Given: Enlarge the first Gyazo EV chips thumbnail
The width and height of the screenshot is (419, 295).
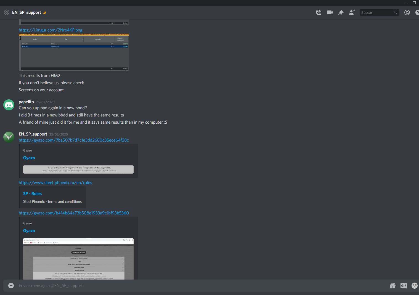Looking at the screenshot, I should pyautogui.click(x=78, y=169).
